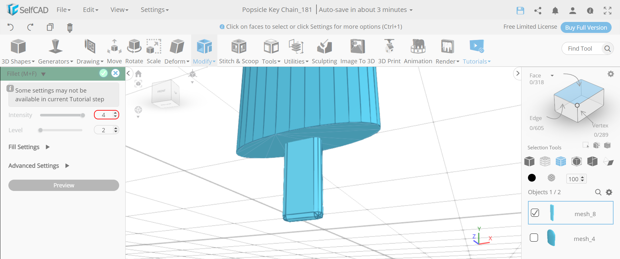Open the Edit menu
620x259 pixels.
click(x=90, y=10)
